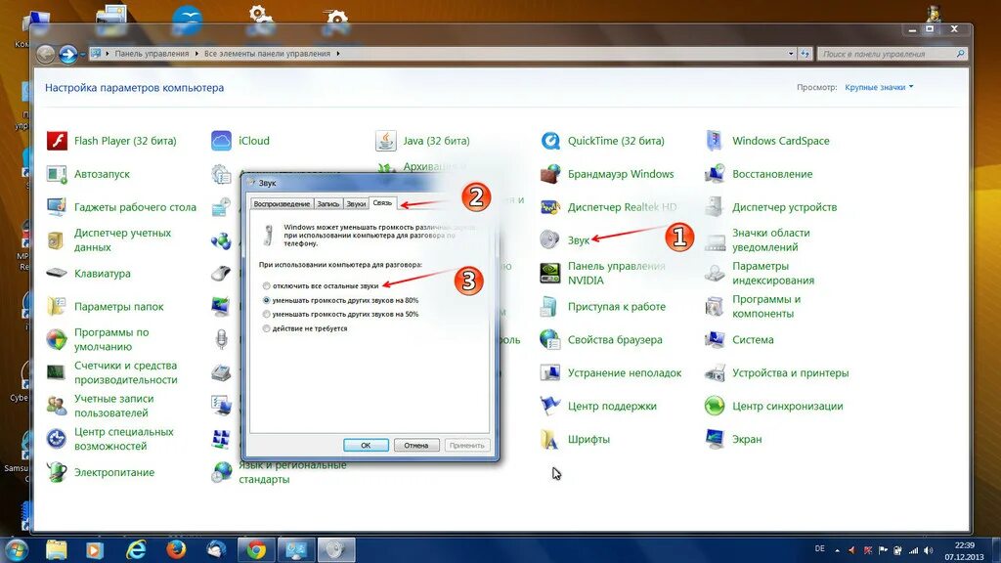Open Значки области уведомлений

pos(758,240)
